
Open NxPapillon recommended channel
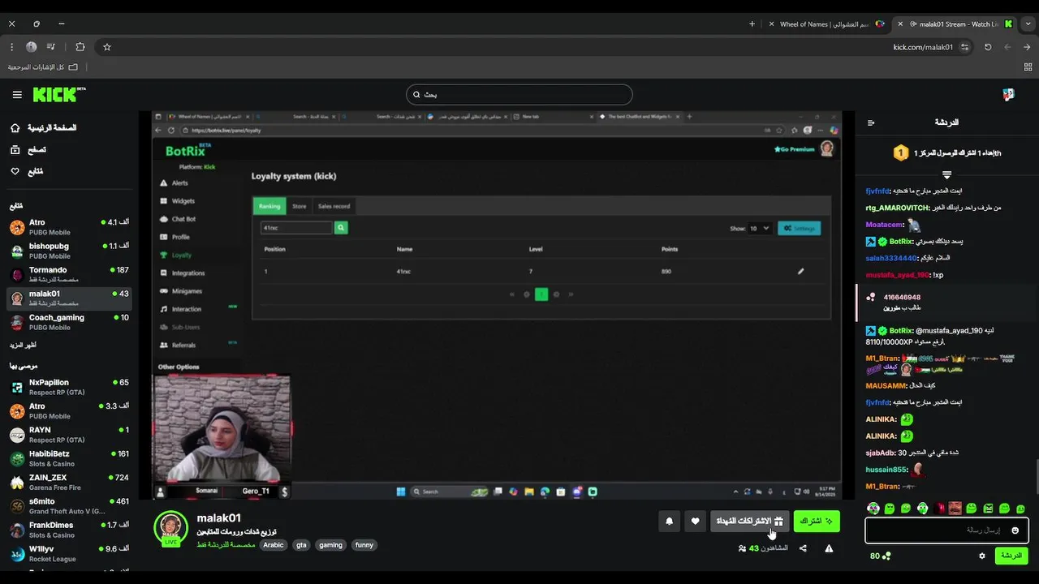(69, 387)
